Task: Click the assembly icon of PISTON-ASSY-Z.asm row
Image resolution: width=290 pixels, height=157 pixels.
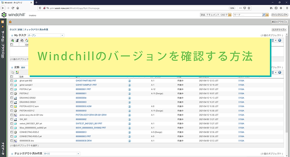Action: tap(15, 106)
